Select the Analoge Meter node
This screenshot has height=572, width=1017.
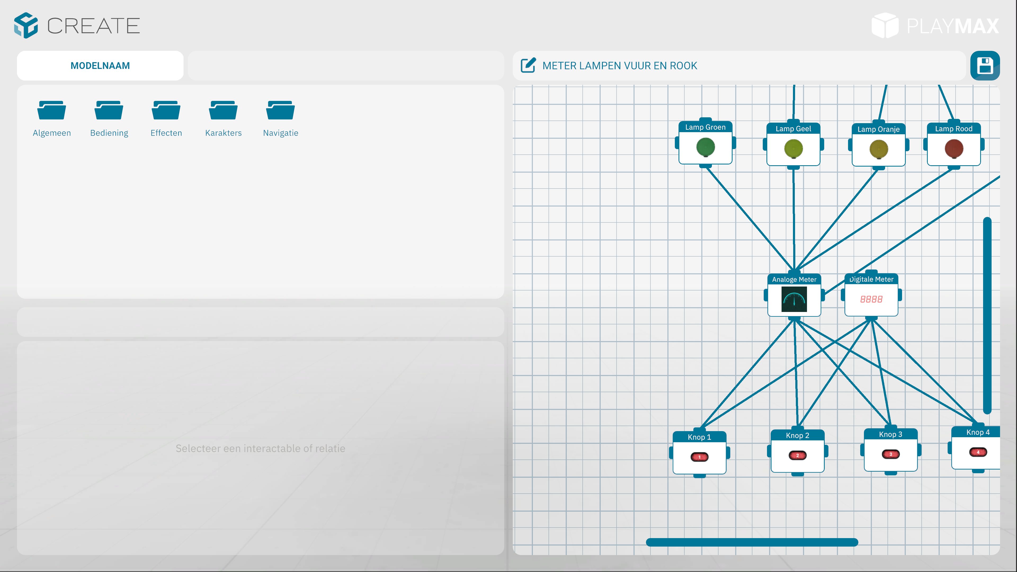[794, 299]
